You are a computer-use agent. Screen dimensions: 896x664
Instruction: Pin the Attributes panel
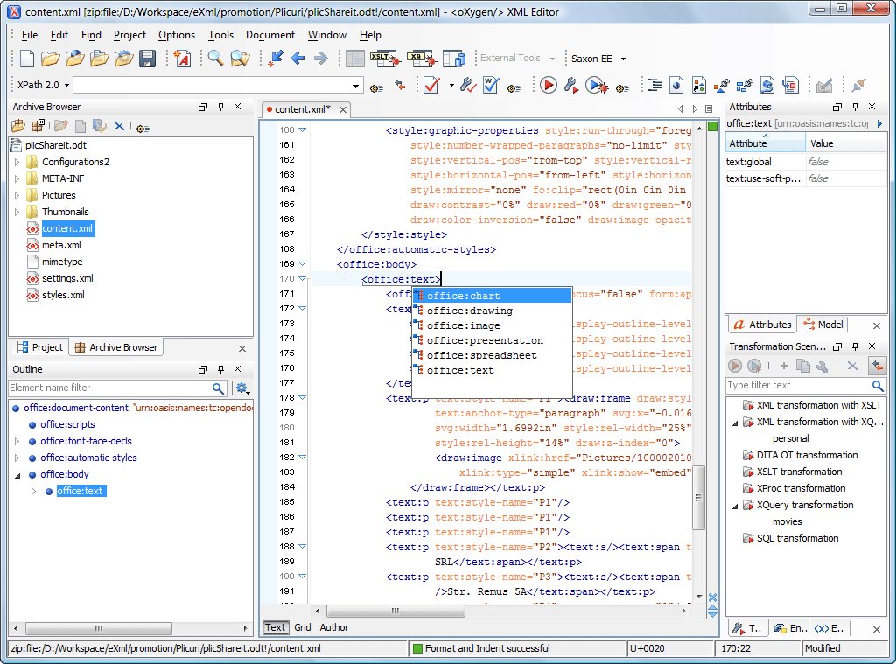[856, 107]
